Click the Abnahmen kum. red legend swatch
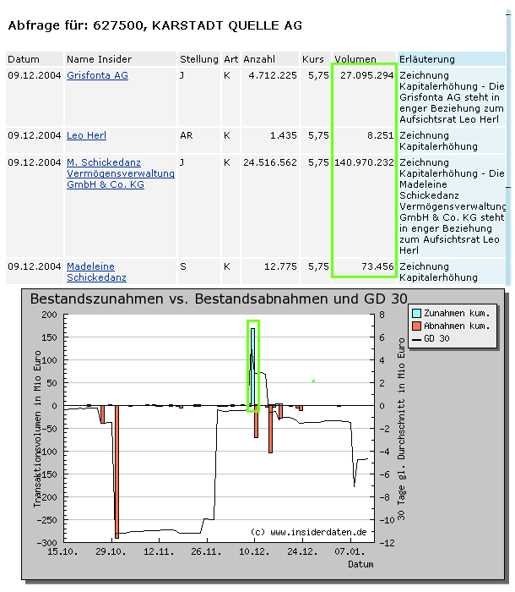Image resolution: width=515 pixels, height=592 pixels. [x=416, y=326]
